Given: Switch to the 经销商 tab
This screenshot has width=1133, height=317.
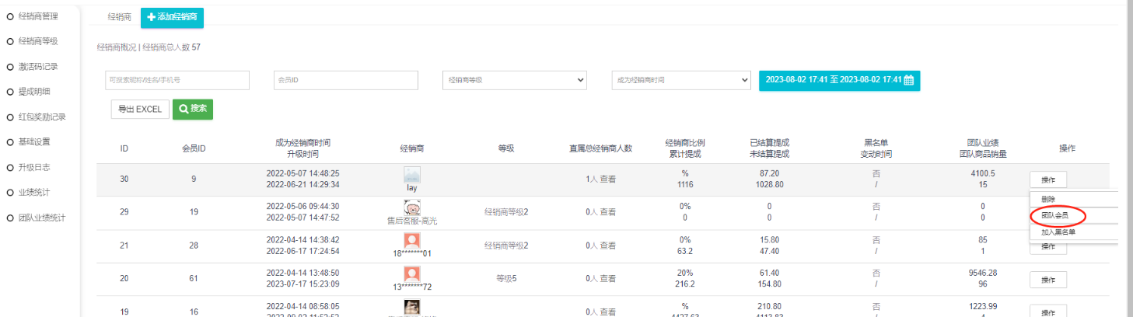Looking at the screenshot, I should pos(119,16).
